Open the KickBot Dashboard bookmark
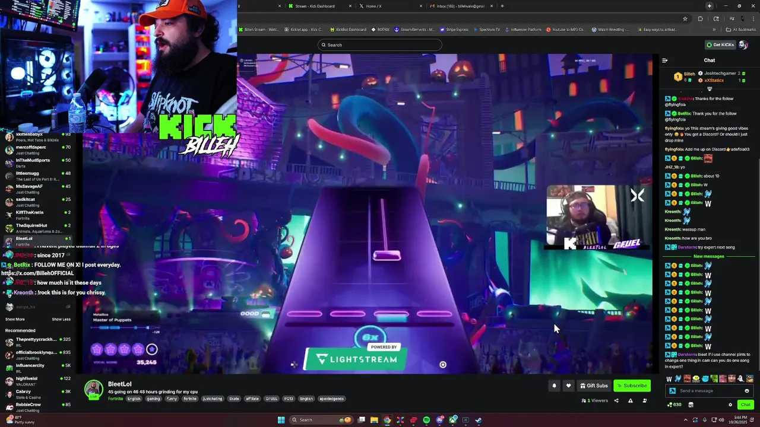760x427 pixels. tap(348, 30)
